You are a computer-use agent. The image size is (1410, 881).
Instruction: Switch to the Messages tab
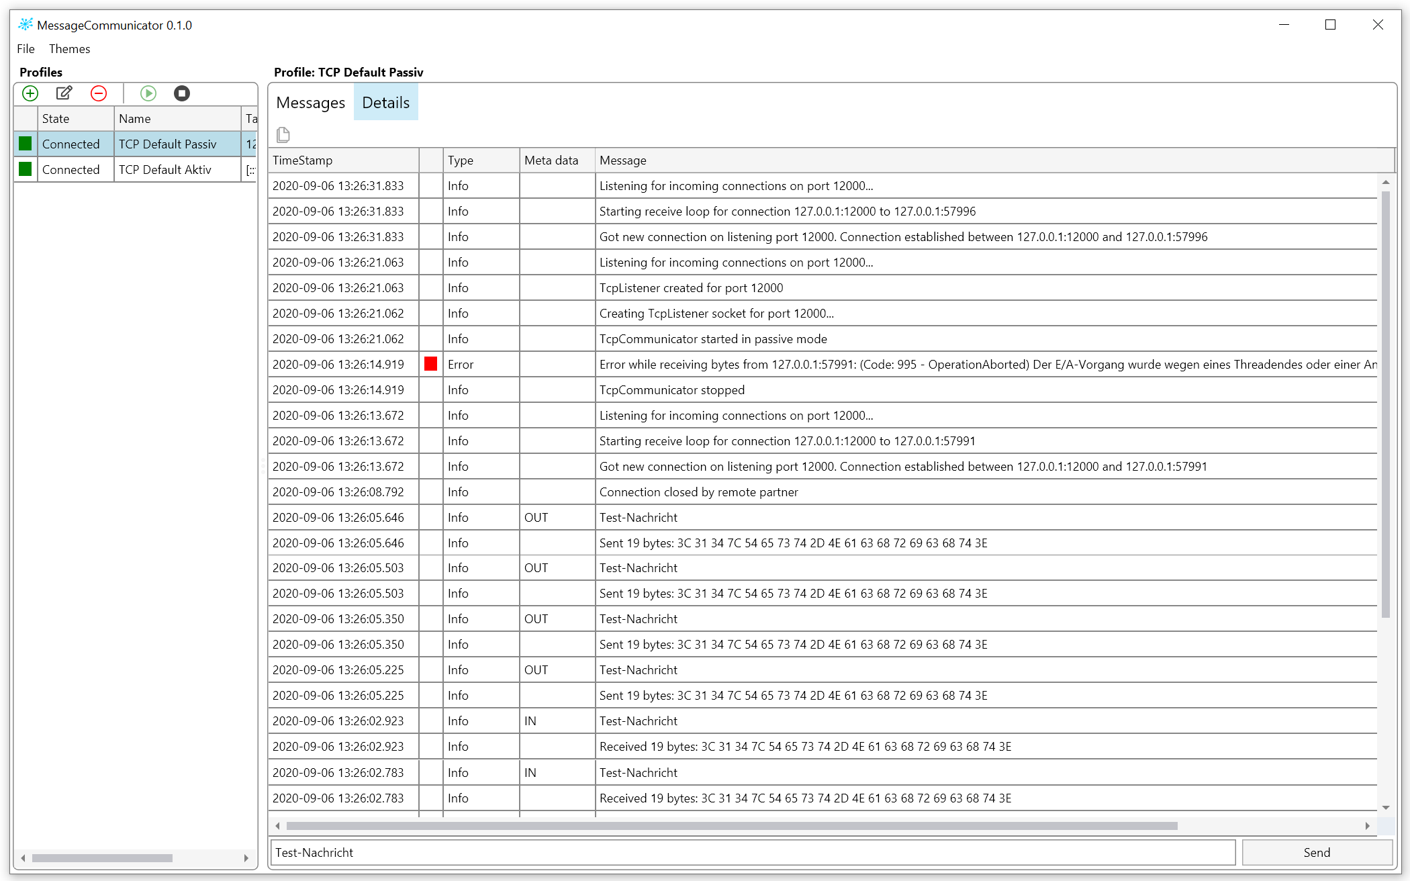pos(310,102)
